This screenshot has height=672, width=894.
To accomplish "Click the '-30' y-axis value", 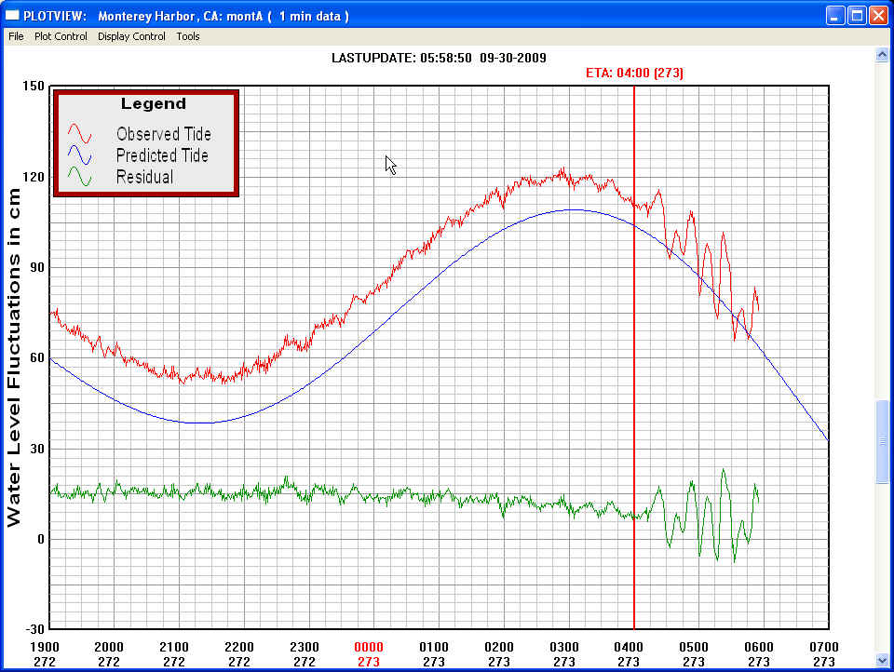I will coord(34,629).
